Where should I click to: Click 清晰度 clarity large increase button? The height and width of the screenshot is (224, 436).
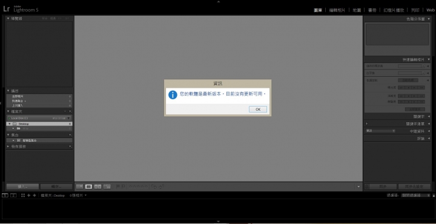pos(421,96)
